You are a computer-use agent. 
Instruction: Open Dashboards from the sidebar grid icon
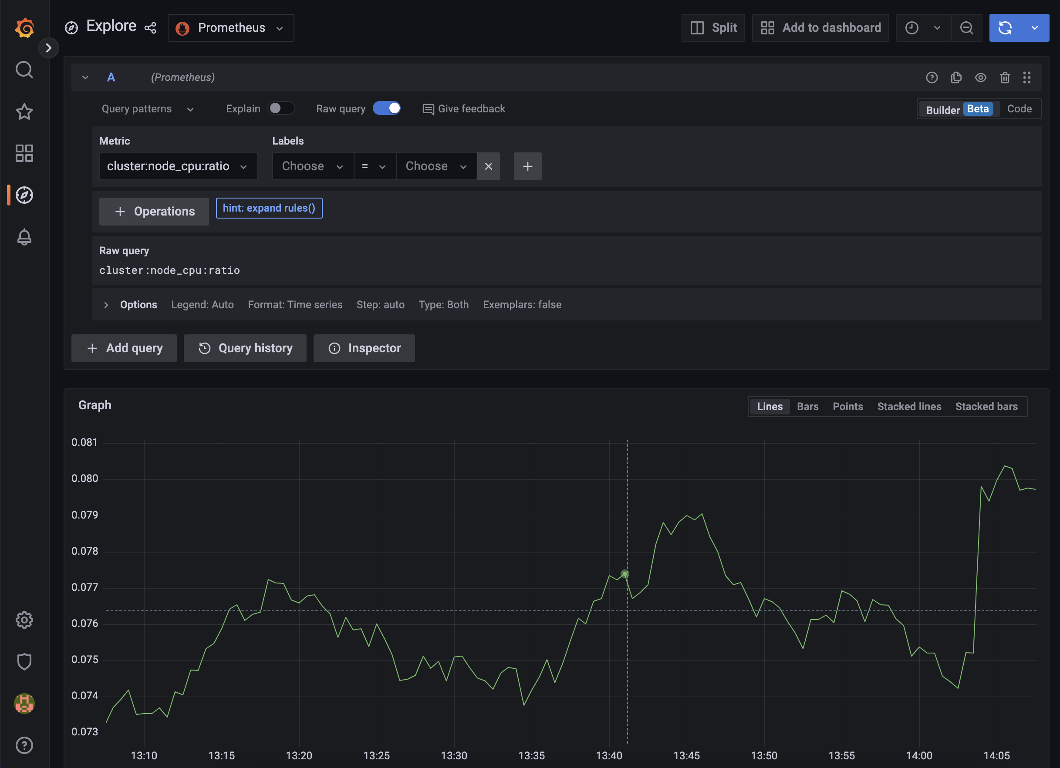pos(24,153)
